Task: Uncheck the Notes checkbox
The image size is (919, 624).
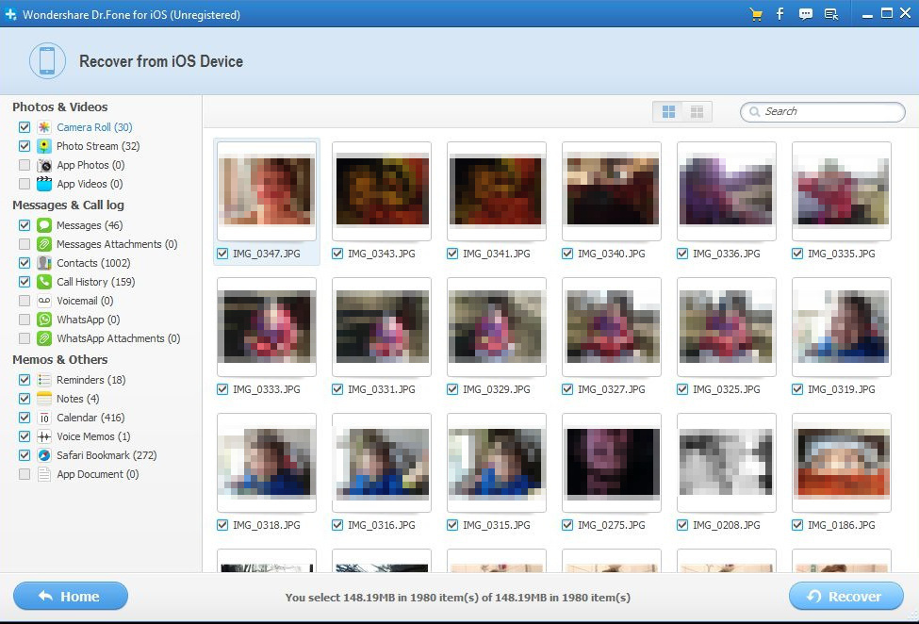Action: click(24, 399)
